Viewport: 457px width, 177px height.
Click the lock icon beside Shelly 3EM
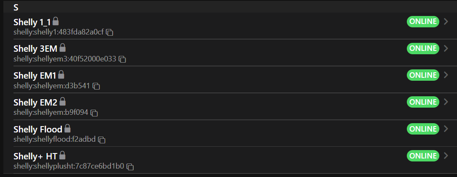click(62, 48)
